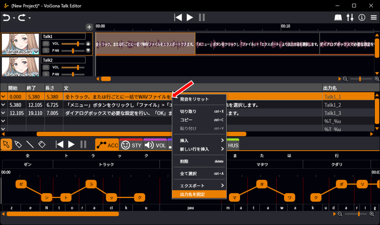Viewport: 380px width, 225px height.
Task: Switch to the STY style tab
Action: (x=131, y=145)
